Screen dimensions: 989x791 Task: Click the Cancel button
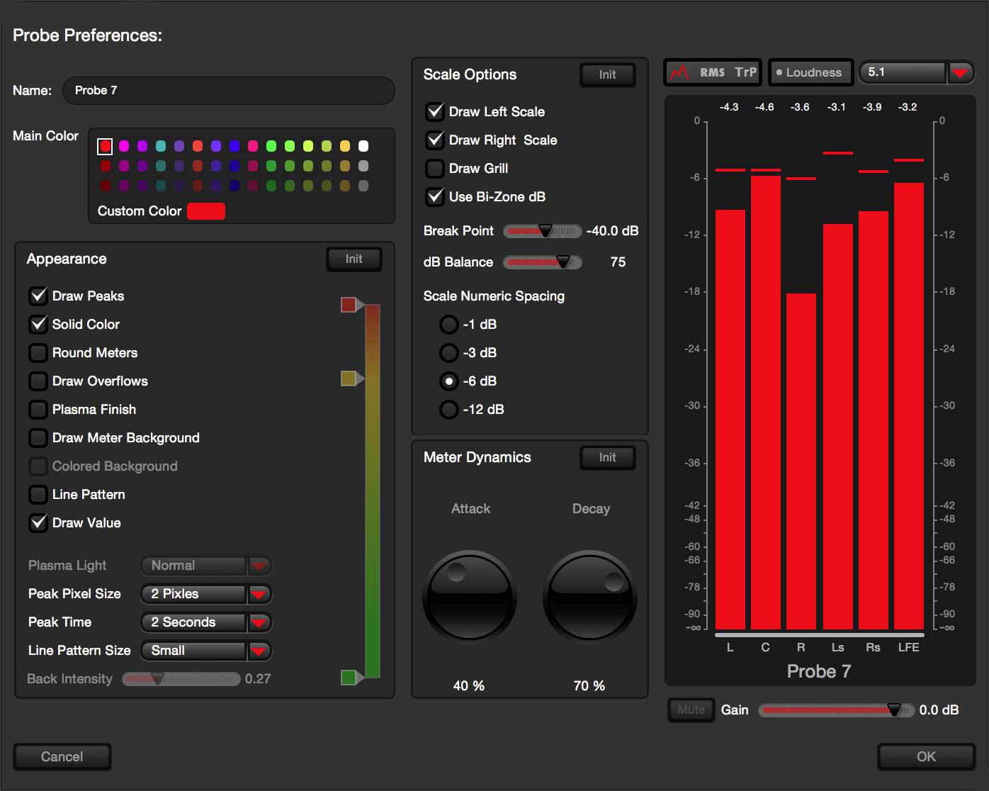click(x=62, y=756)
